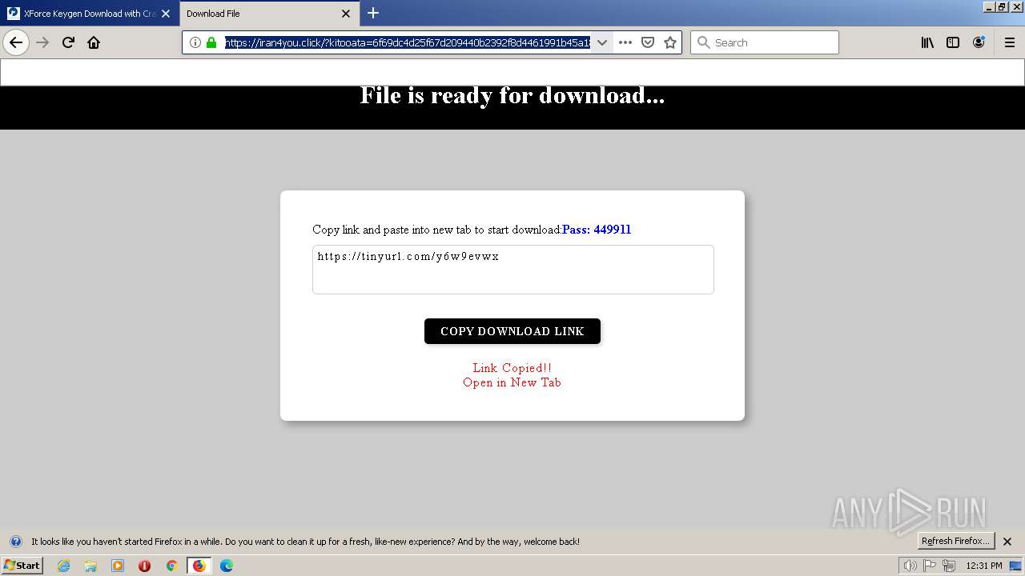Open the Firefox account icon

(x=979, y=42)
